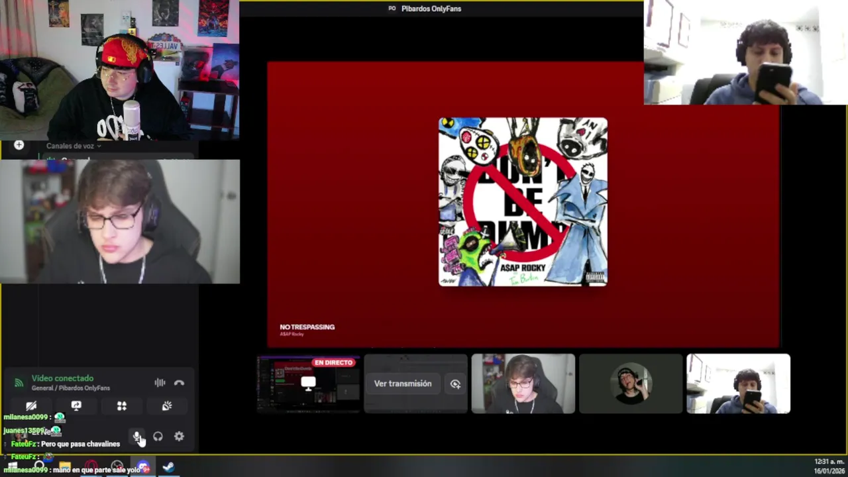Screen dimensions: 848x477
Task: Pop out the stream using the icon beside Ver transmisión
Action: point(455,384)
